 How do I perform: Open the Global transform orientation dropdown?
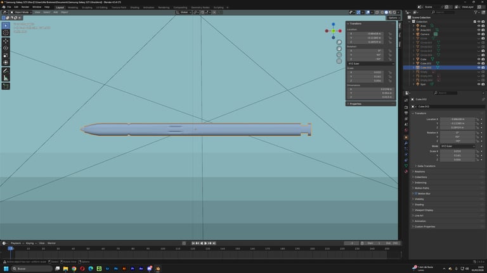pyautogui.click(x=183, y=13)
